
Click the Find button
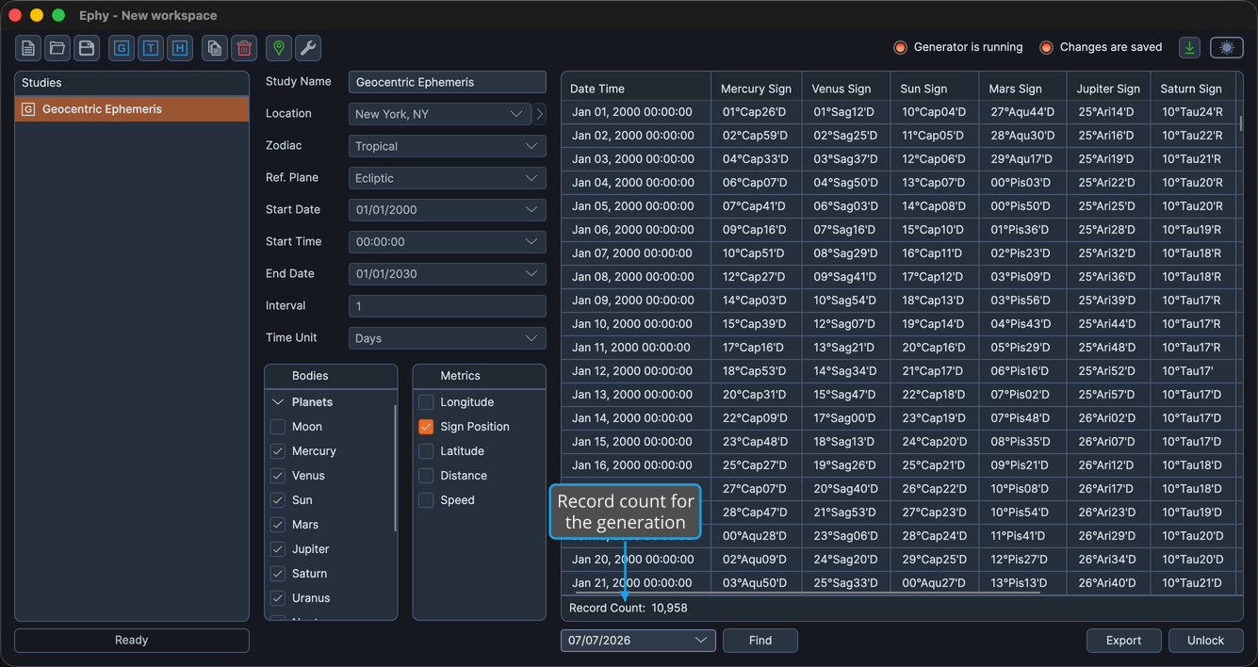(x=760, y=641)
